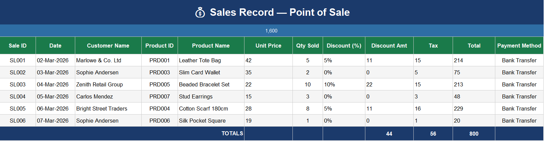
Task: Select the Payment Method column header
Action: 519,46
